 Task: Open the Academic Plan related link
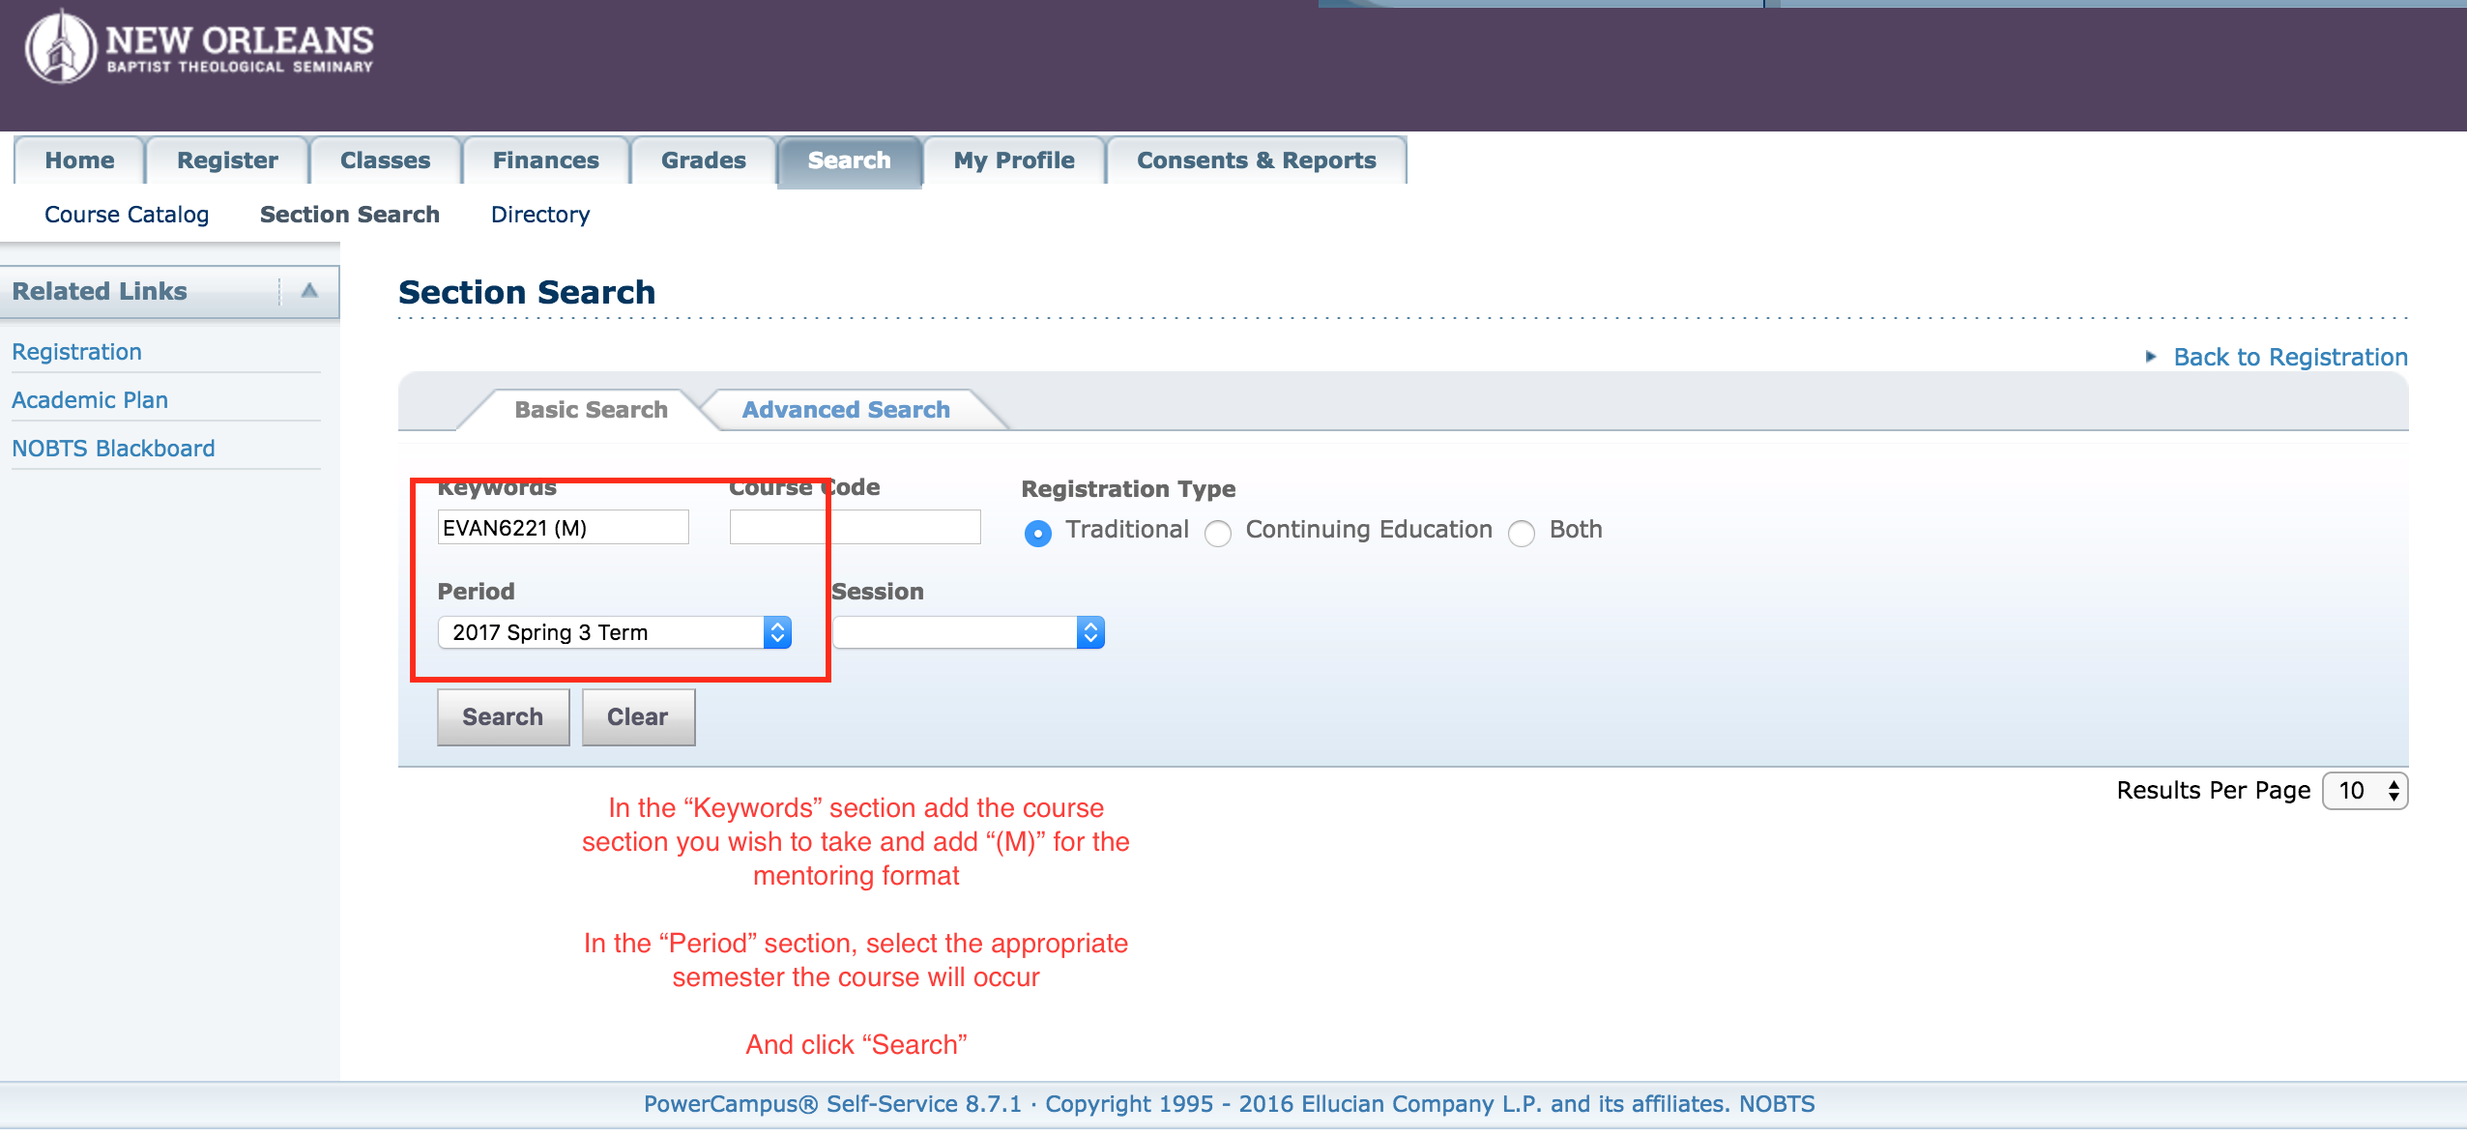point(90,400)
